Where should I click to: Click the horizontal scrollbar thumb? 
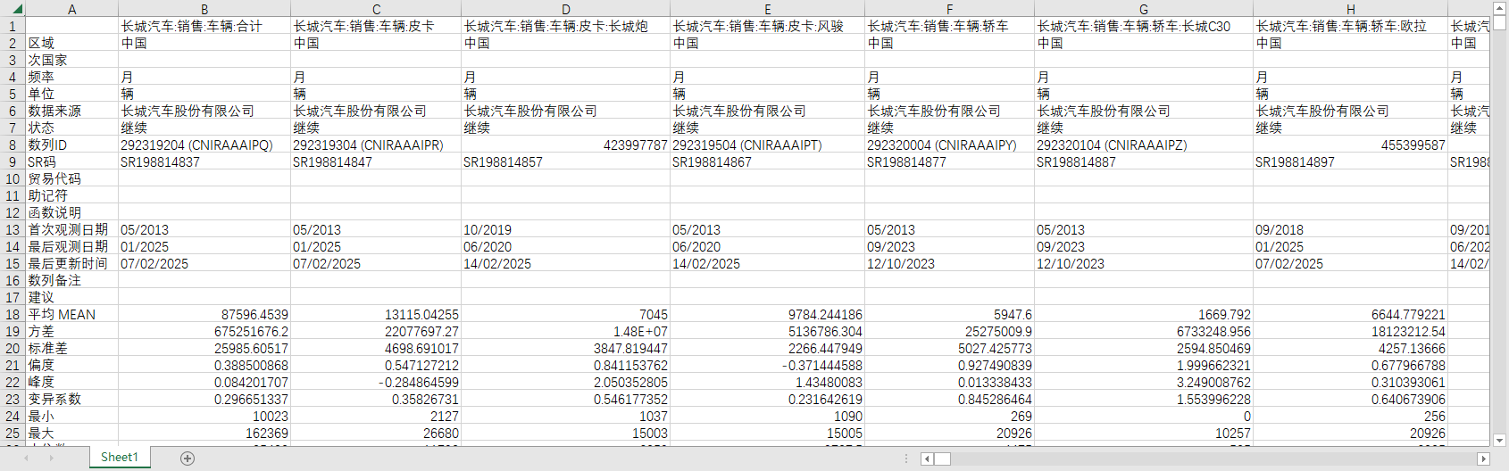tap(942, 459)
